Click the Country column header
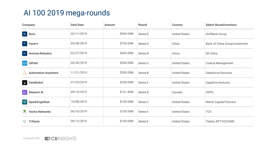 (177, 25)
